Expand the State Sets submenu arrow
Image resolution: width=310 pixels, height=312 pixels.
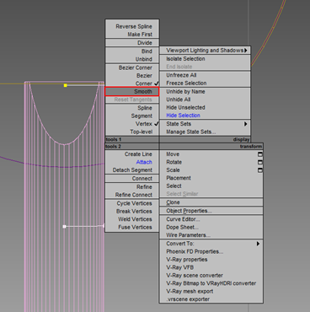pyautogui.click(x=246, y=124)
